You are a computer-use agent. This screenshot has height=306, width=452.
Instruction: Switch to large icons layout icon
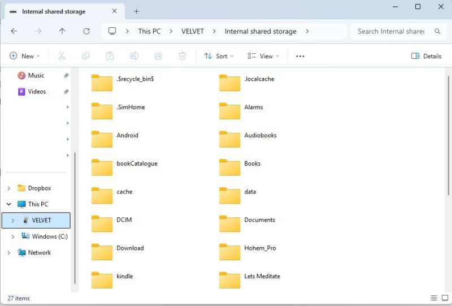pos(445,298)
